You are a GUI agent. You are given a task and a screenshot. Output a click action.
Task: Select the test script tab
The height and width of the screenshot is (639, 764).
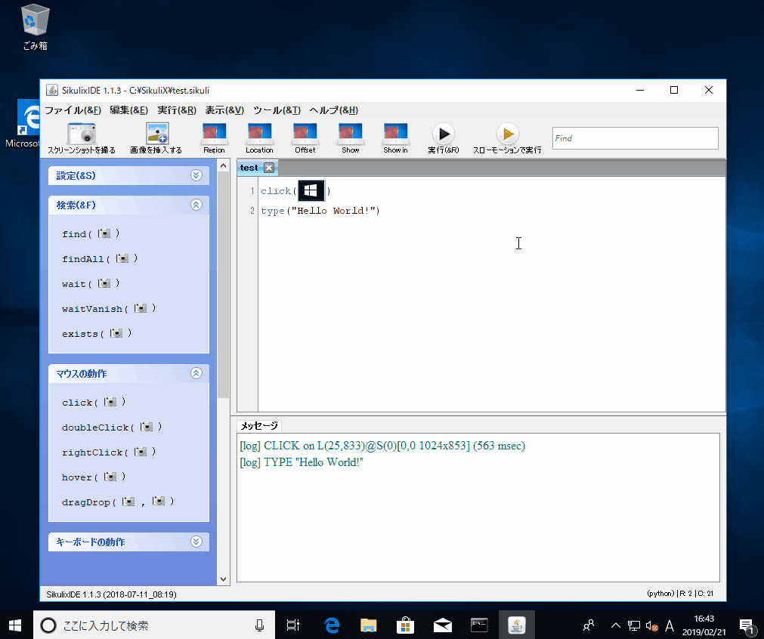tap(249, 168)
